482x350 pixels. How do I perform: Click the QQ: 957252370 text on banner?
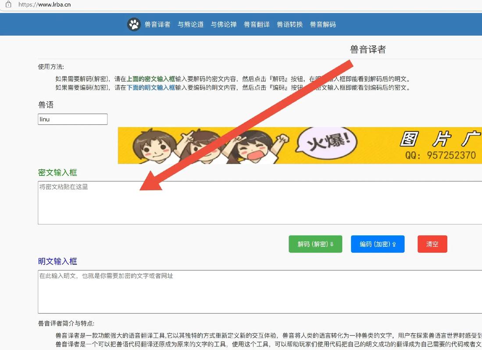click(440, 155)
